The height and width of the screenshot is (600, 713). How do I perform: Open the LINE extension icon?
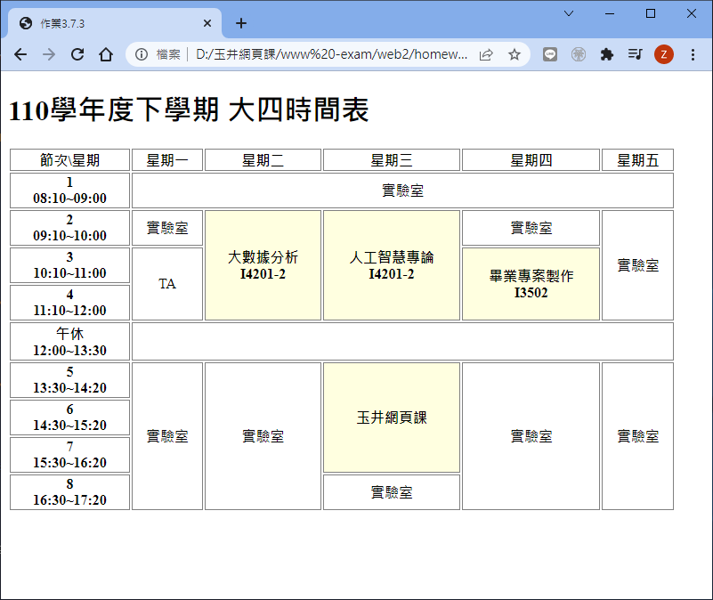pos(550,54)
